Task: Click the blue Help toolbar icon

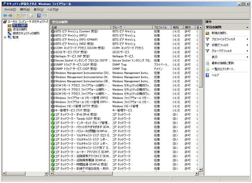Action: [x=38, y=15]
